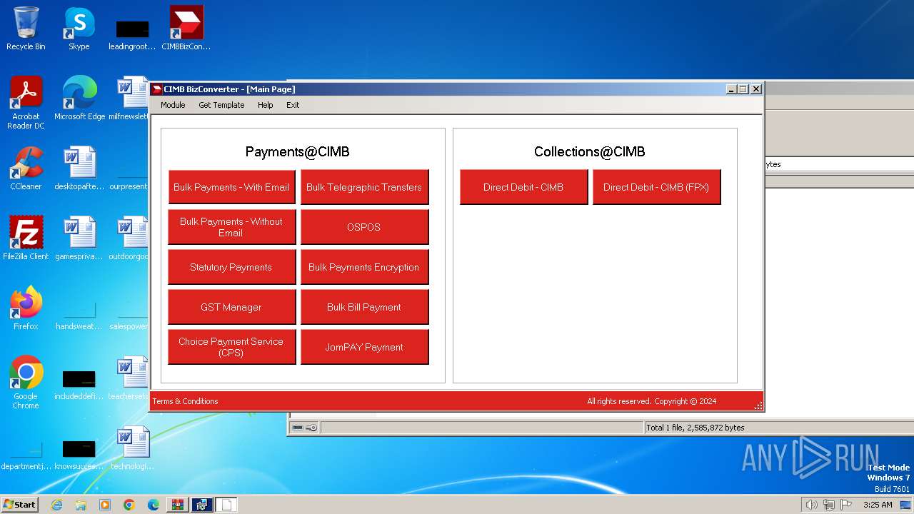914x514 pixels.
Task: Click the volume speaker tray icon
Action: point(811,505)
